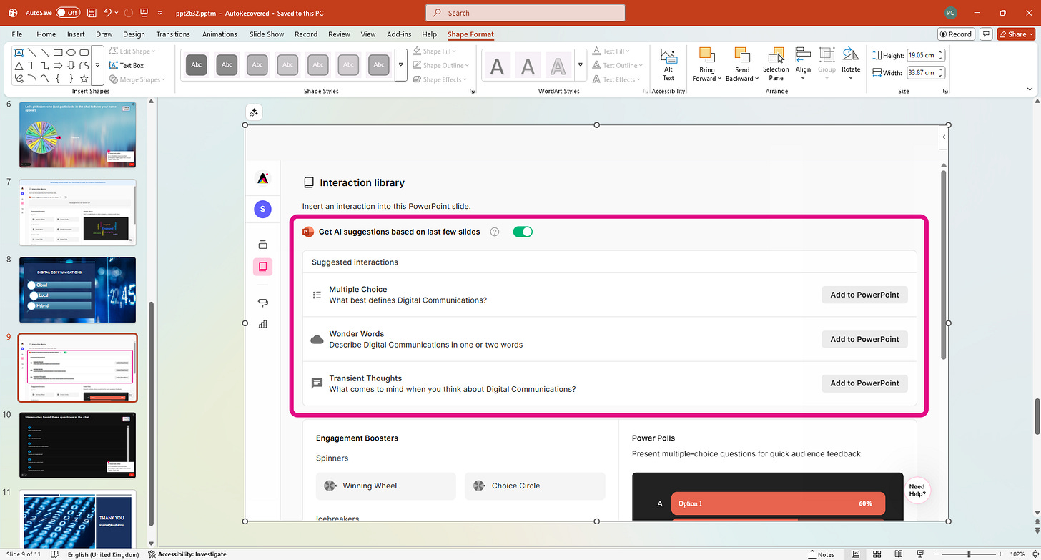This screenshot has height=560, width=1041.
Task: Open the File tab
Action: click(x=17, y=34)
